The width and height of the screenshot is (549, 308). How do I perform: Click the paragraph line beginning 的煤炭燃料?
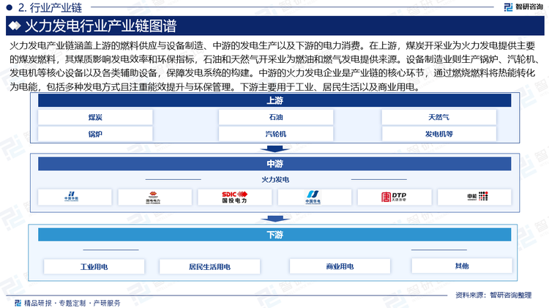tap(274, 59)
